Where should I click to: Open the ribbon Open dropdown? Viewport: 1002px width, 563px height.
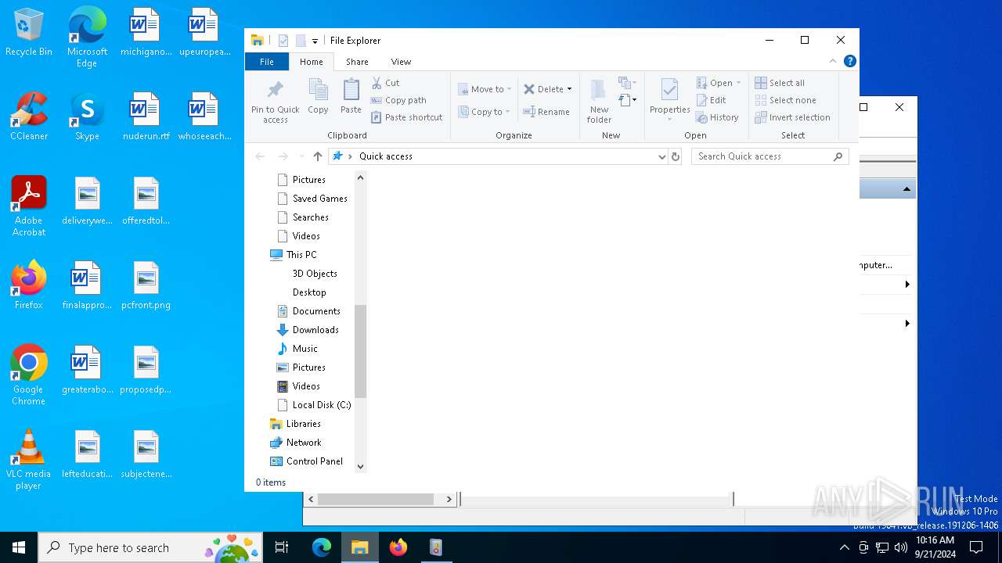[x=719, y=83]
